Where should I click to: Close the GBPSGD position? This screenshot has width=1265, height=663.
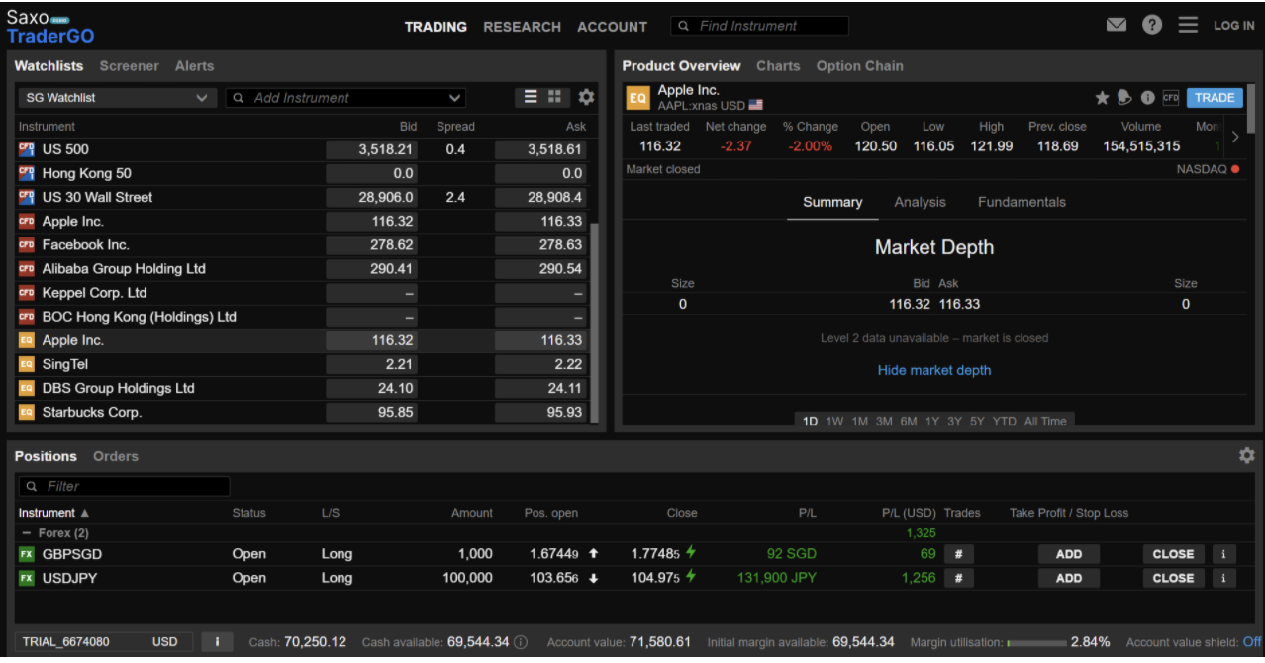pyautogui.click(x=1173, y=554)
